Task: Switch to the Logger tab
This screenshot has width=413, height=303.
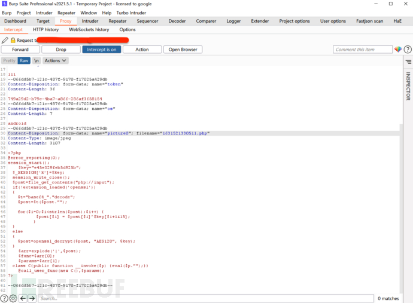Action: pyautogui.click(x=233, y=21)
